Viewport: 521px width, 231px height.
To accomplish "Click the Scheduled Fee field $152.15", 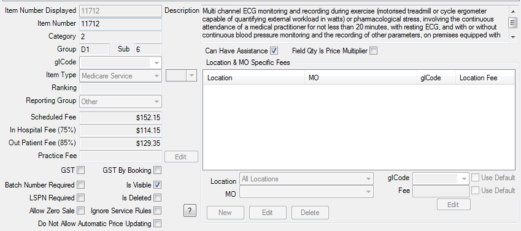I will [x=121, y=118].
